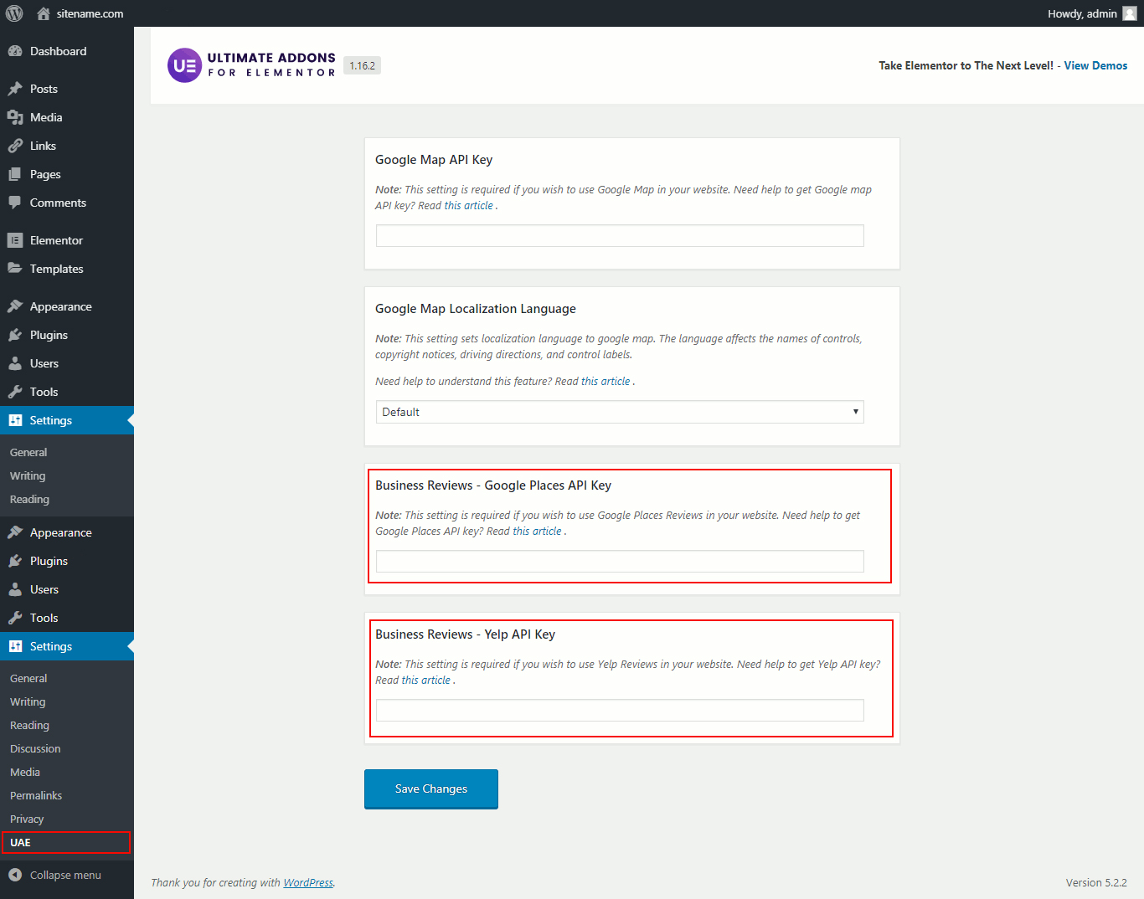Open the Permalinks settings submenu

(36, 795)
